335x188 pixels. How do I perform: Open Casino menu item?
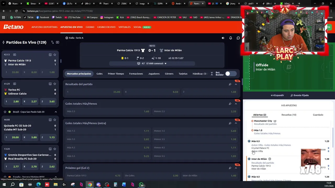tap(90, 27)
